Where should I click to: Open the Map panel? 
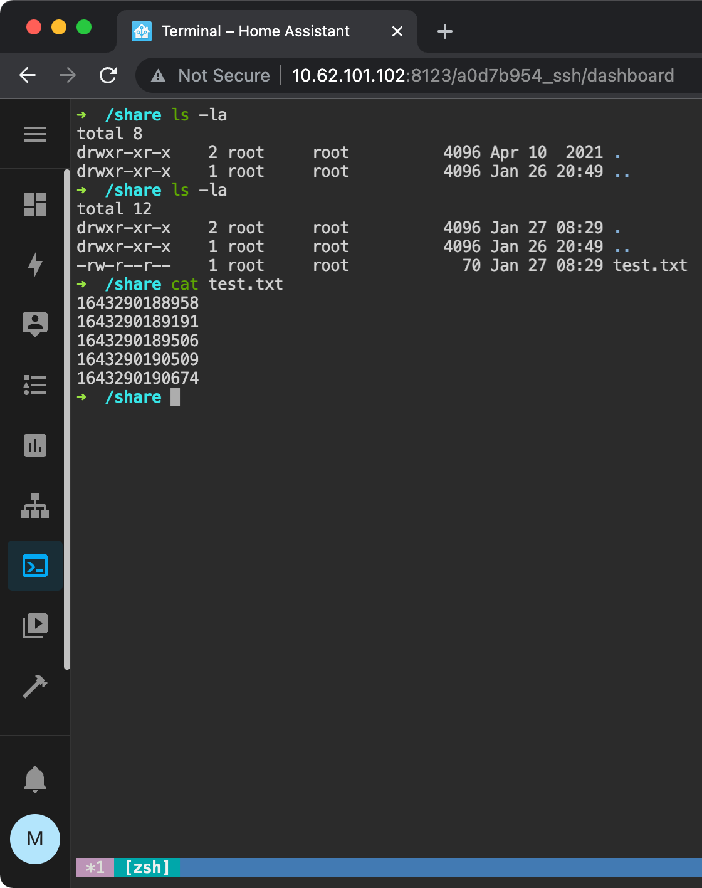pos(35,324)
